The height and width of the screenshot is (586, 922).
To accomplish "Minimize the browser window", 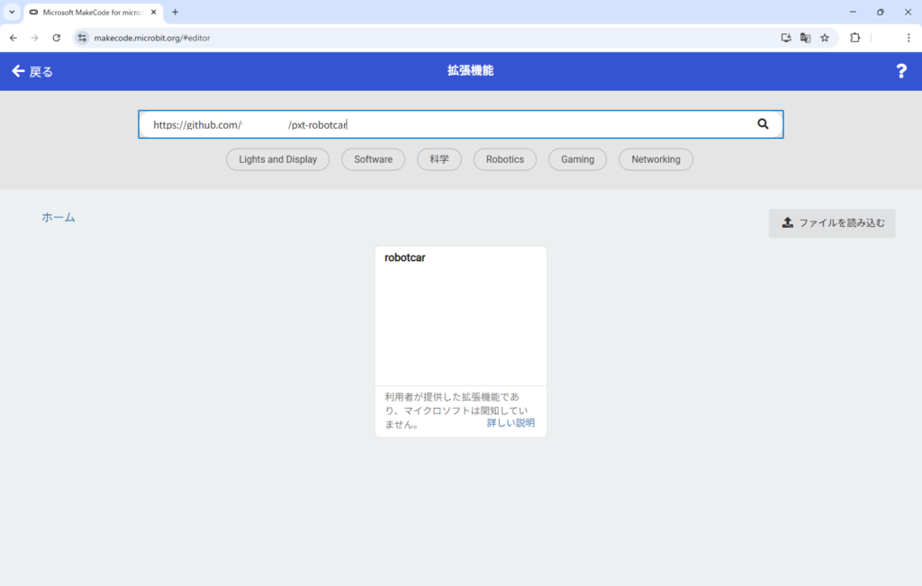I will tap(853, 12).
